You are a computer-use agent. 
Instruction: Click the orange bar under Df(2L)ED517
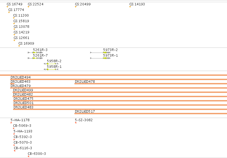(151, 113)
